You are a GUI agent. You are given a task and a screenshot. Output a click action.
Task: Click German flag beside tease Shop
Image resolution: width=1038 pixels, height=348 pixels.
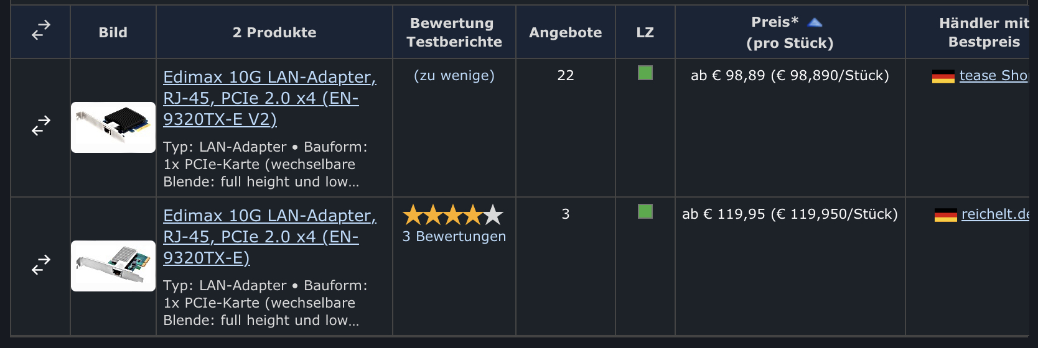(943, 76)
